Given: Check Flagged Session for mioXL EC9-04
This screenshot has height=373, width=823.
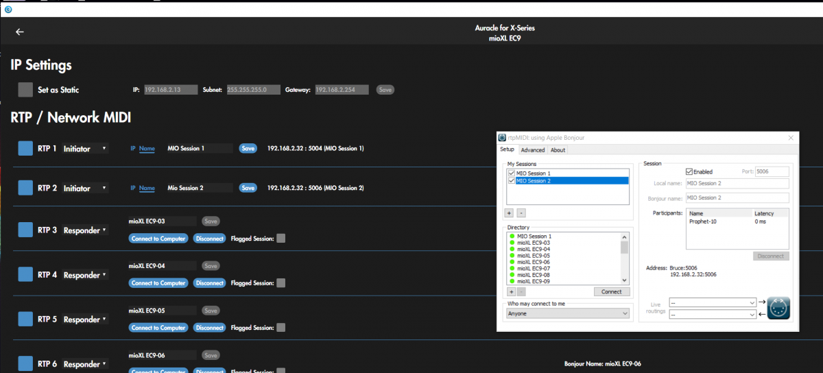Looking at the screenshot, I should click(x=281, y=282).
